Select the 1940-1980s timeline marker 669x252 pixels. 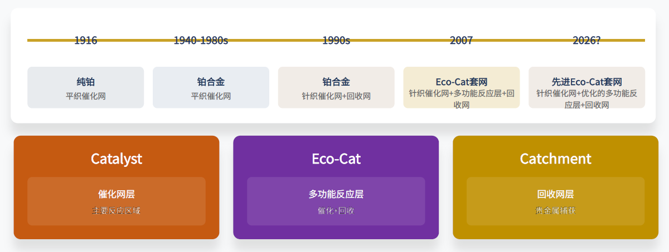point(201,40)
